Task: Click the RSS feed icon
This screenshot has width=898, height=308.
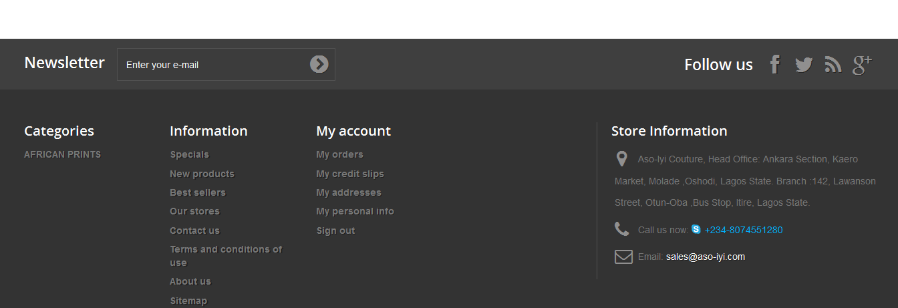Action: pos(833,65)
